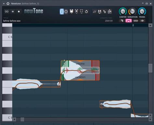The width and height of the screenshot is (154, 125).
Task: Adjust the CENTER knob
Action: tap(123, 11)
